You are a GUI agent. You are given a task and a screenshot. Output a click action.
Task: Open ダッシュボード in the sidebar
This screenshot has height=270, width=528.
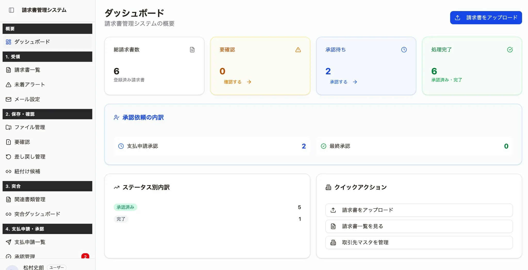(x=47, y=42)
